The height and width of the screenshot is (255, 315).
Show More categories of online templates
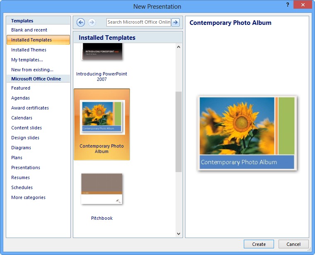tap(29, 197)
